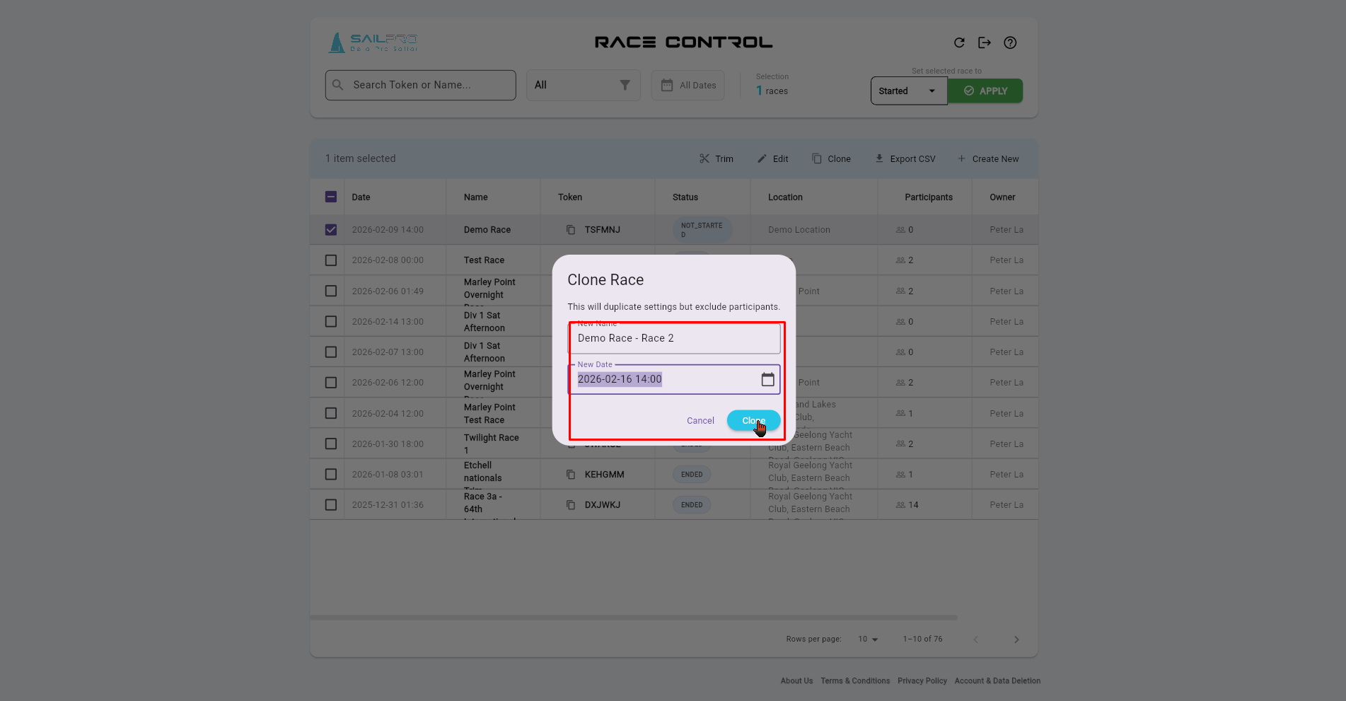
Task: Open the help question mark icon
Action: click(x=1010, y=42)
